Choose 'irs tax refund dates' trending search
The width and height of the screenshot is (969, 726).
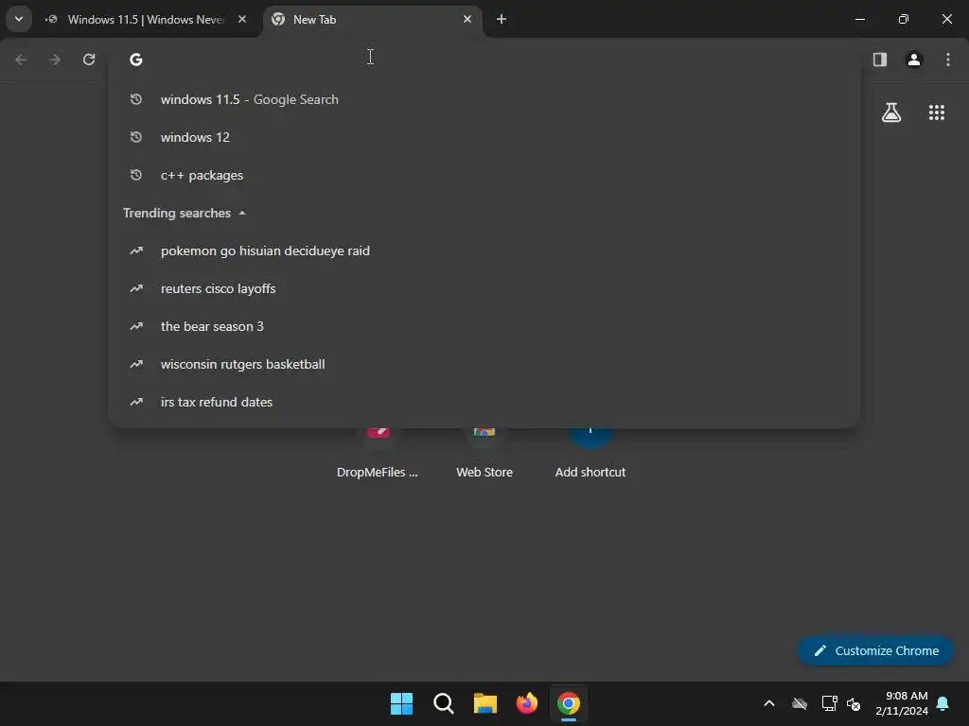pos(484,402)
